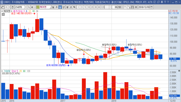Open chart settings gear icon
This screenshot has height=102, width=181.
pos(136,7)
